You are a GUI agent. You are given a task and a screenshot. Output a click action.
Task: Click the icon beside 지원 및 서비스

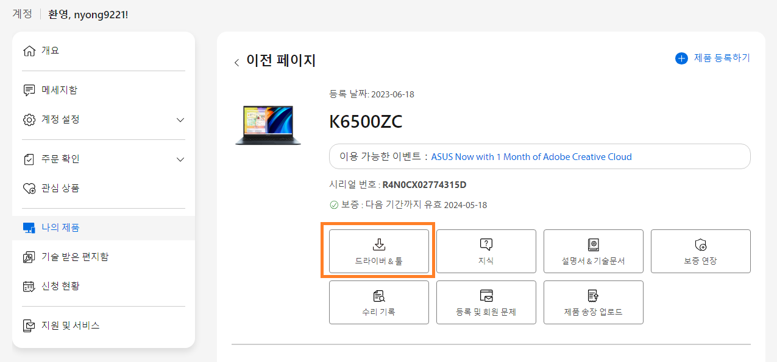pyautogui.click(x=29, y=326)
